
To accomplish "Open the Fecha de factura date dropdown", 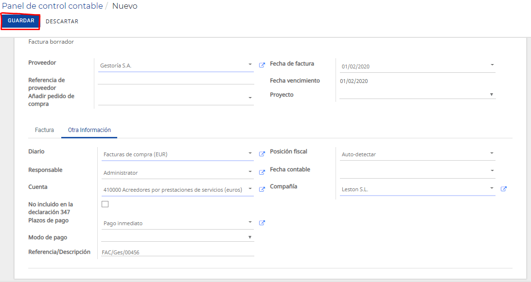I will (492, 65).
